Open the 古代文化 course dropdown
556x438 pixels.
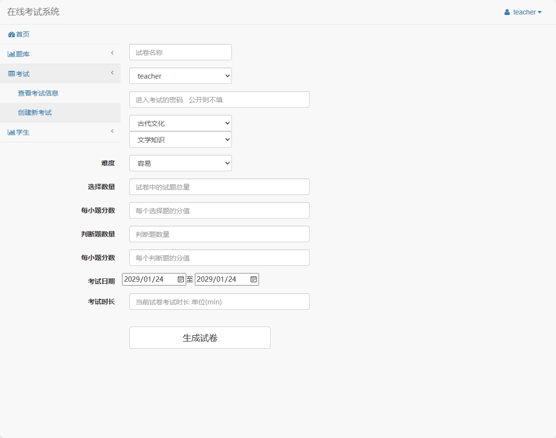pos(180,123)
